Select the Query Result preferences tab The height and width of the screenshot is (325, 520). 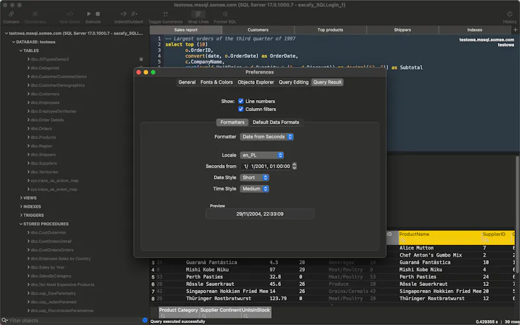[328, 83]
